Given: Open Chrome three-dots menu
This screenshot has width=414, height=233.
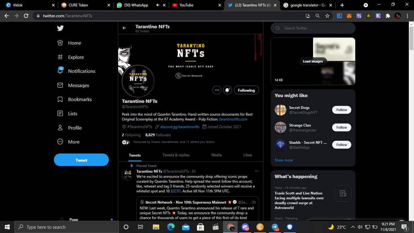Looking at the screenshot, I should (x=407, y=16).
